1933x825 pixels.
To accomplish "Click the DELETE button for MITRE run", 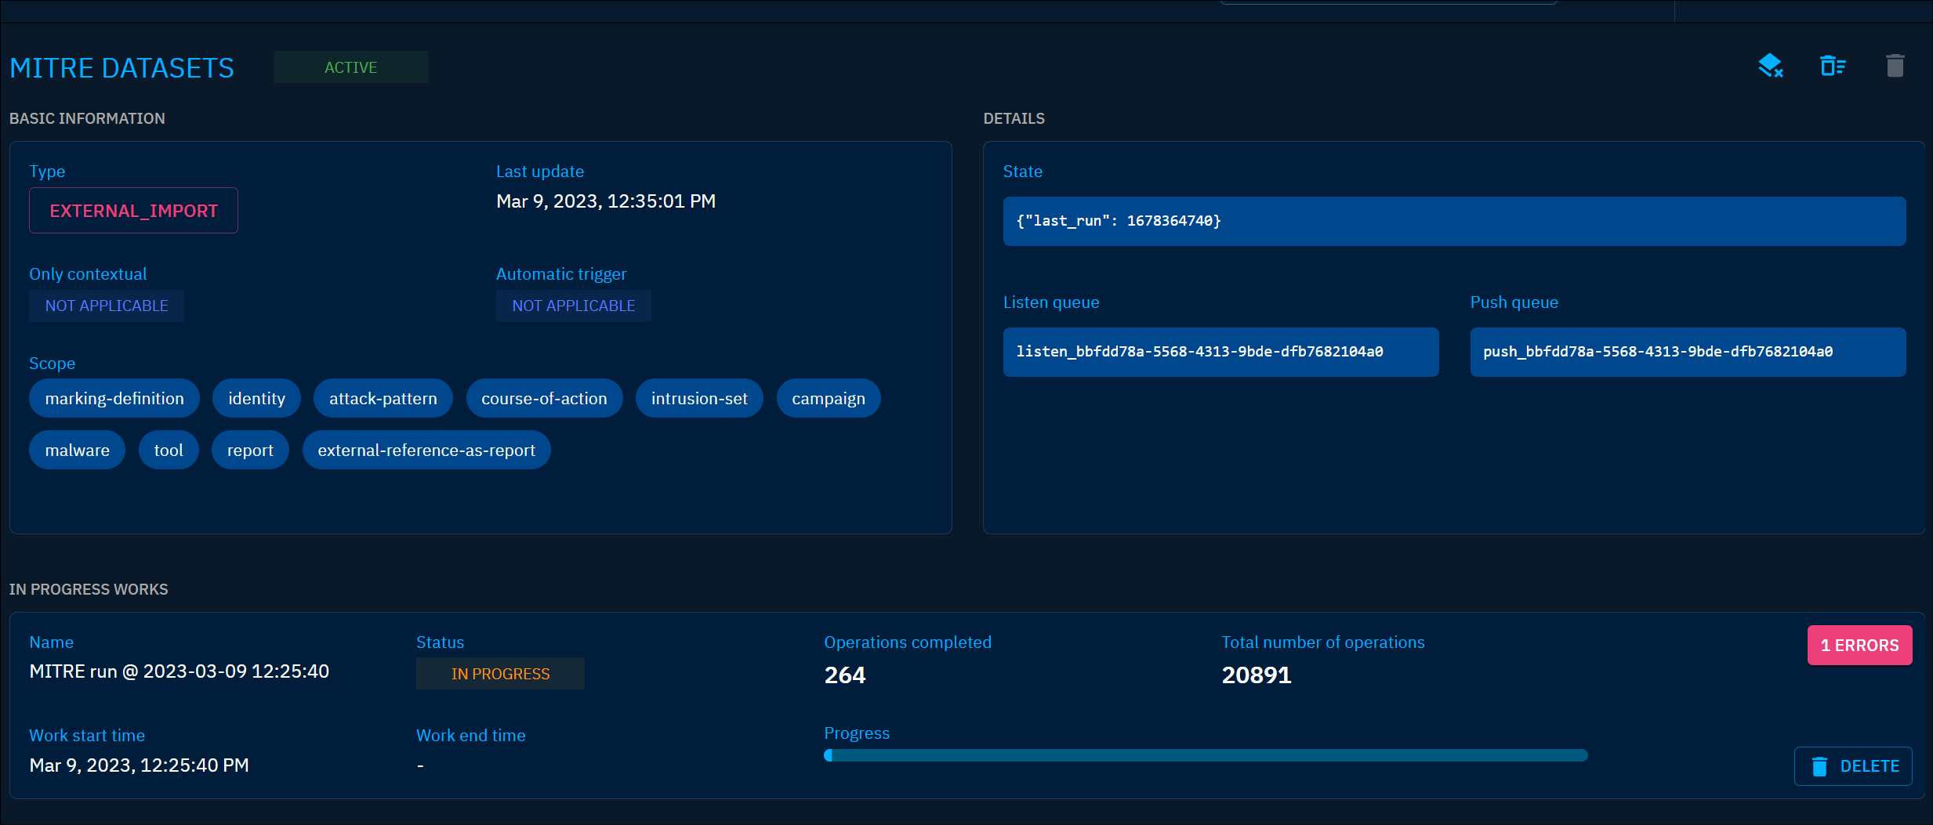I will (x=1853, y=765).
